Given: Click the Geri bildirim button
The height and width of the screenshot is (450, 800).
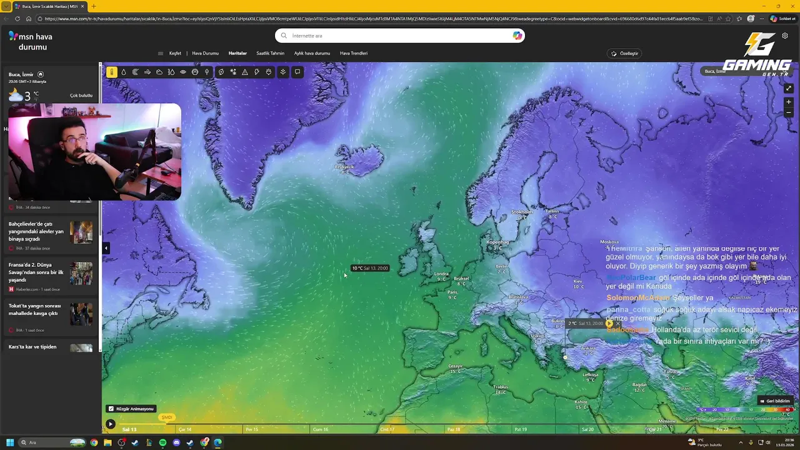Looking at the screenshot, I should pos(775,401).
